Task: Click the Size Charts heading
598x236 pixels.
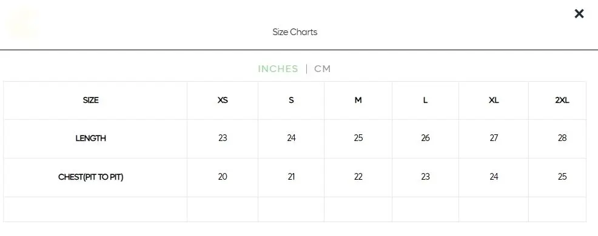Action: click(x=295, y=32)
